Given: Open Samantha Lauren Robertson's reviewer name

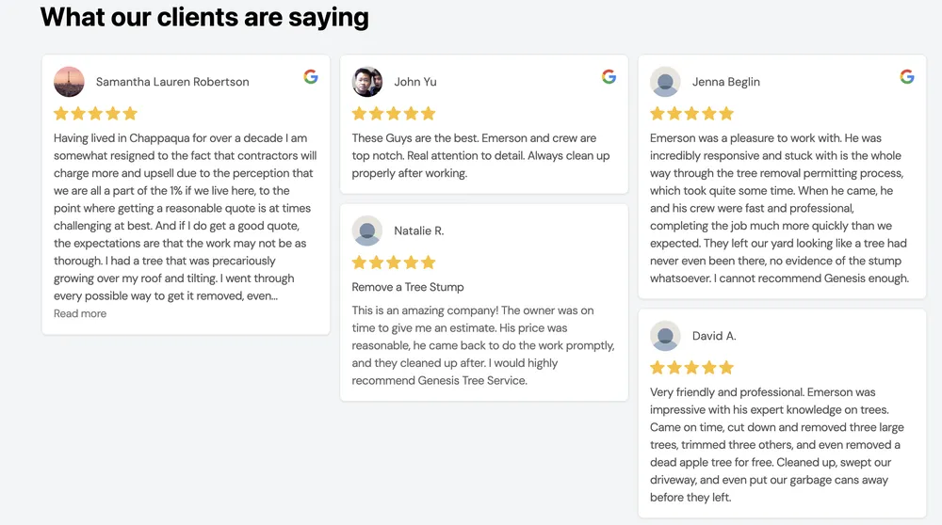Looking at the screenshot, I should 172,82.
